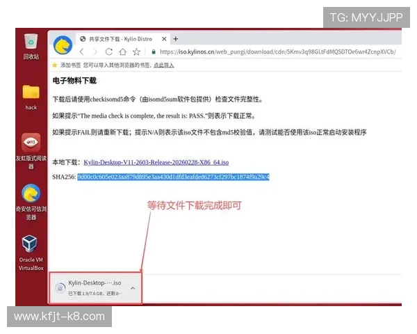Image resolution: width=417 pixels, height=334 pixels.
Task: Launch the 奇安信可信浏览器 desktop icon
Action: click(x=31, y=202)
